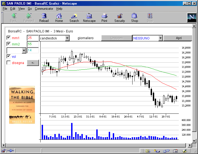Click the 12-7-01 date axis label

click(153, 117)
